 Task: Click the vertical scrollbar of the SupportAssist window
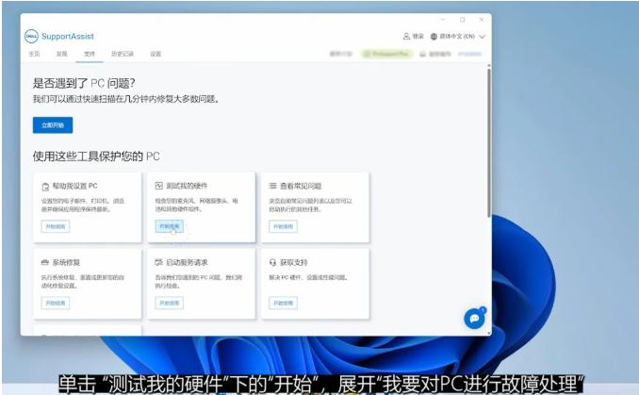[488, 142]
